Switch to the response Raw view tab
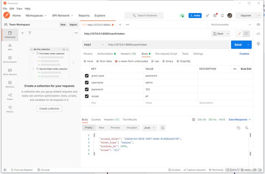The width and height of the screenshot is (265, 174). click(x=102, y=128)
